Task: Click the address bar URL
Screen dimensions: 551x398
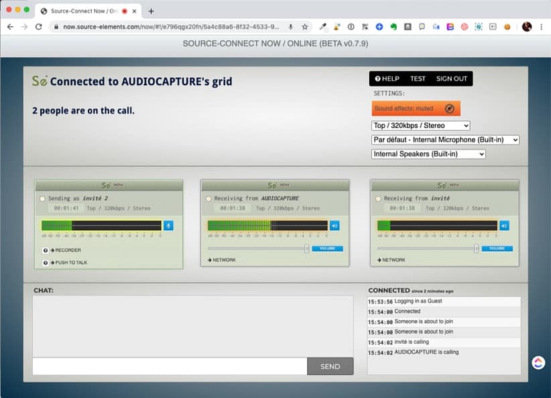Action: tap(171, 27)
